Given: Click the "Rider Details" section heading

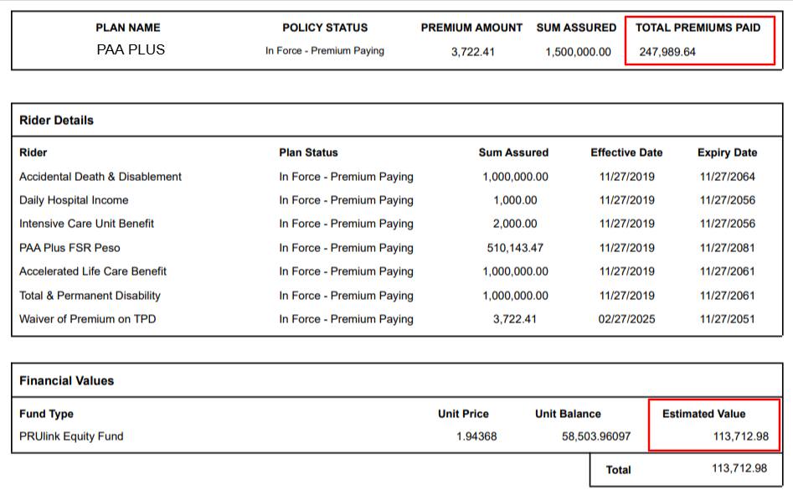Looking at the screenshot, I should click(57, 121).
